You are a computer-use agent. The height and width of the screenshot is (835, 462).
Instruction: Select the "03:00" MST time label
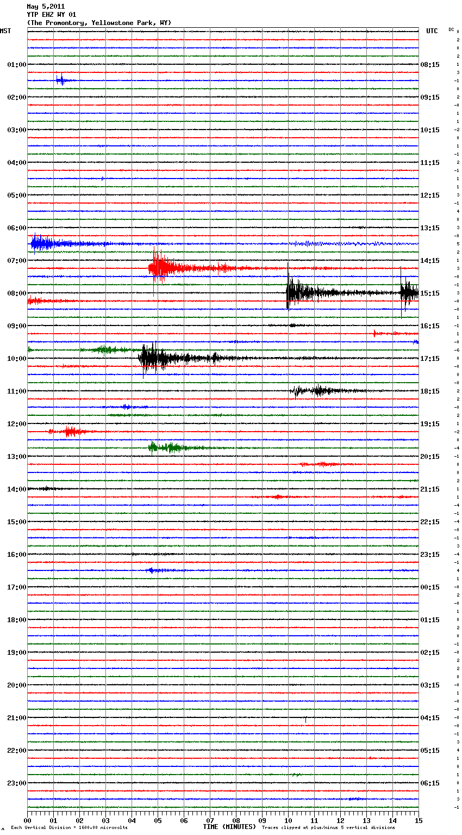coord(17,130)
